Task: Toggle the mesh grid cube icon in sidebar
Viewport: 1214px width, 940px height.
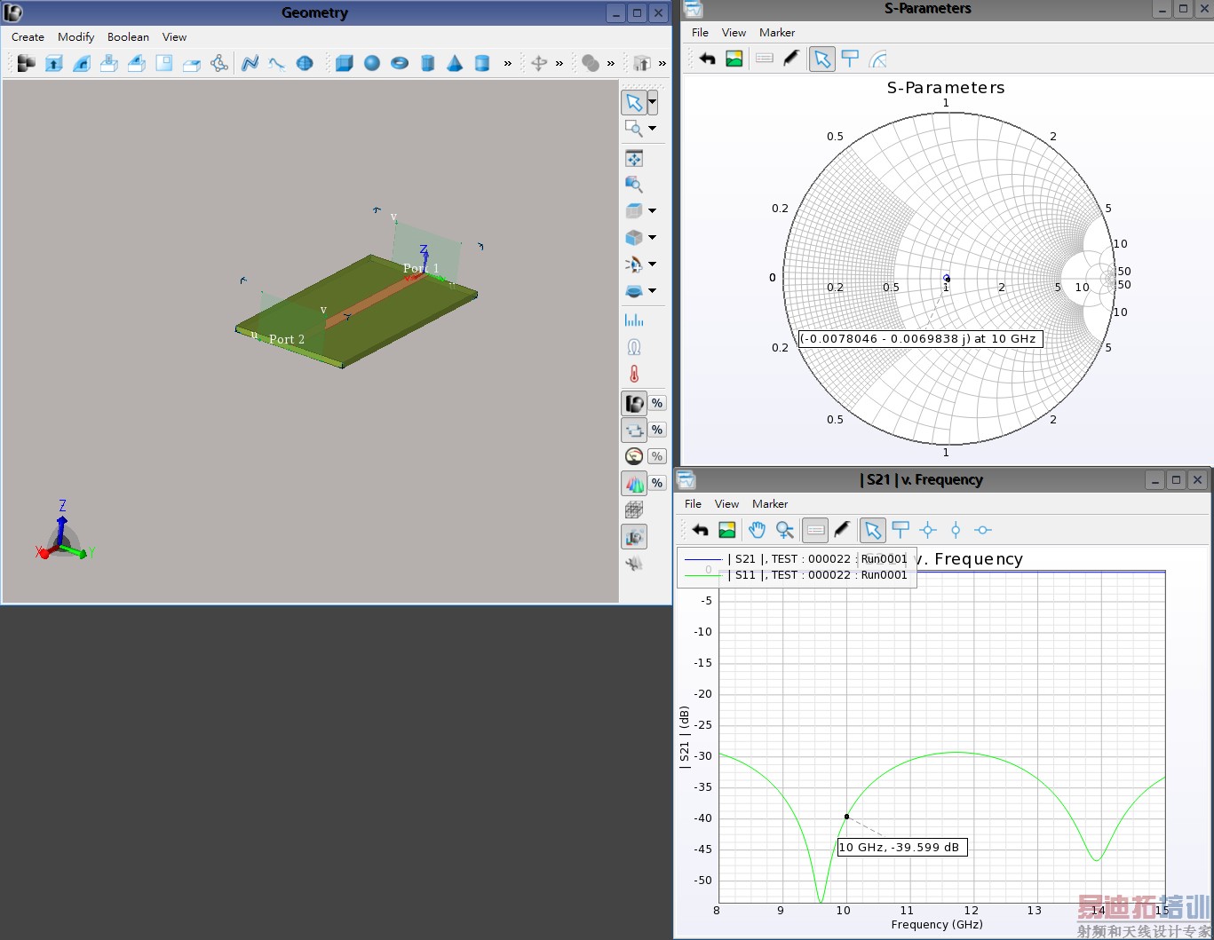Action: coord(634,509)
